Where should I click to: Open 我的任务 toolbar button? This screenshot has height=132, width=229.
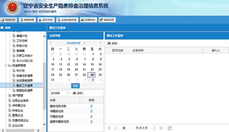(x=9, y=20)
